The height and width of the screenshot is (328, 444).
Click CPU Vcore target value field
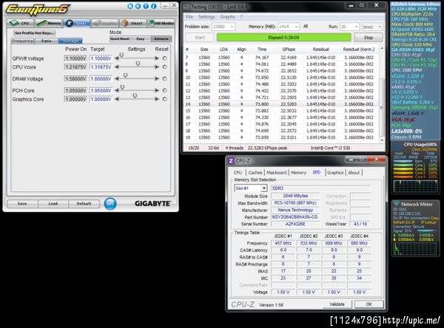[101, 67]
